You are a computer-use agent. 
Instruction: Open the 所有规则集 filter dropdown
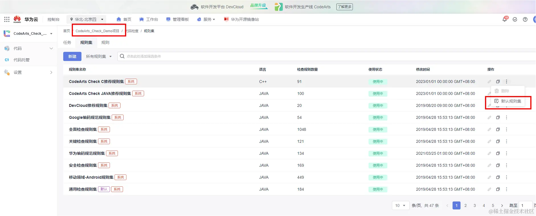99,56
